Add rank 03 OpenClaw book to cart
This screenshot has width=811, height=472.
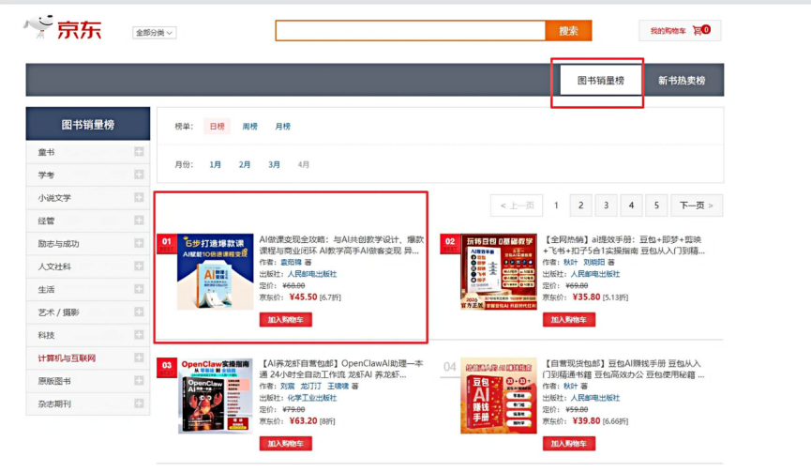[286, 444]
